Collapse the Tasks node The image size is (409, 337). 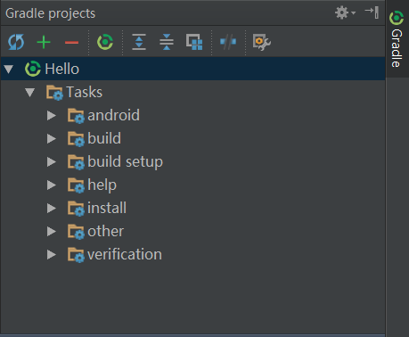tap(30, 92)
